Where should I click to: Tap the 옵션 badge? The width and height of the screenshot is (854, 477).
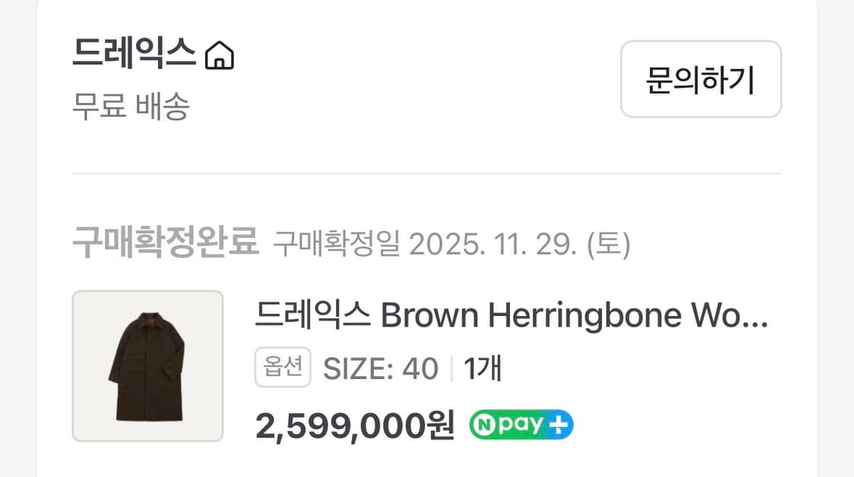282,369
